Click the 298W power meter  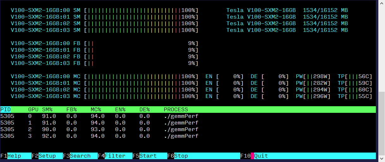point(313,77)
